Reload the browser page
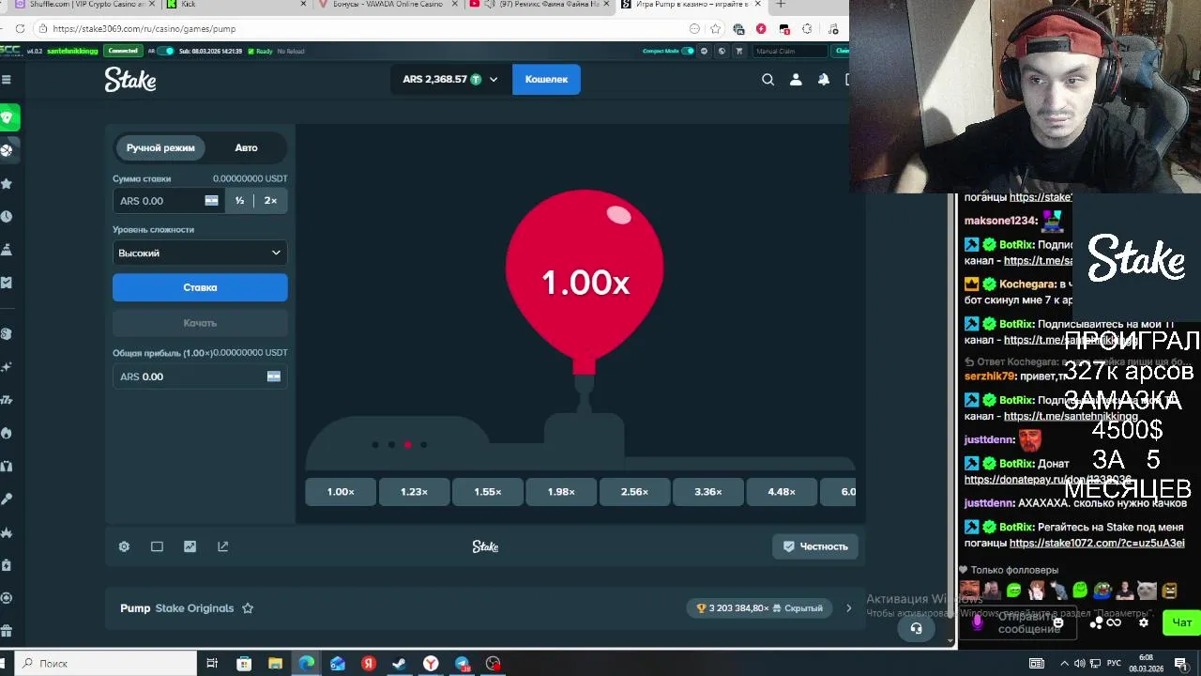 pyautogui.click(x=20, y=28)
